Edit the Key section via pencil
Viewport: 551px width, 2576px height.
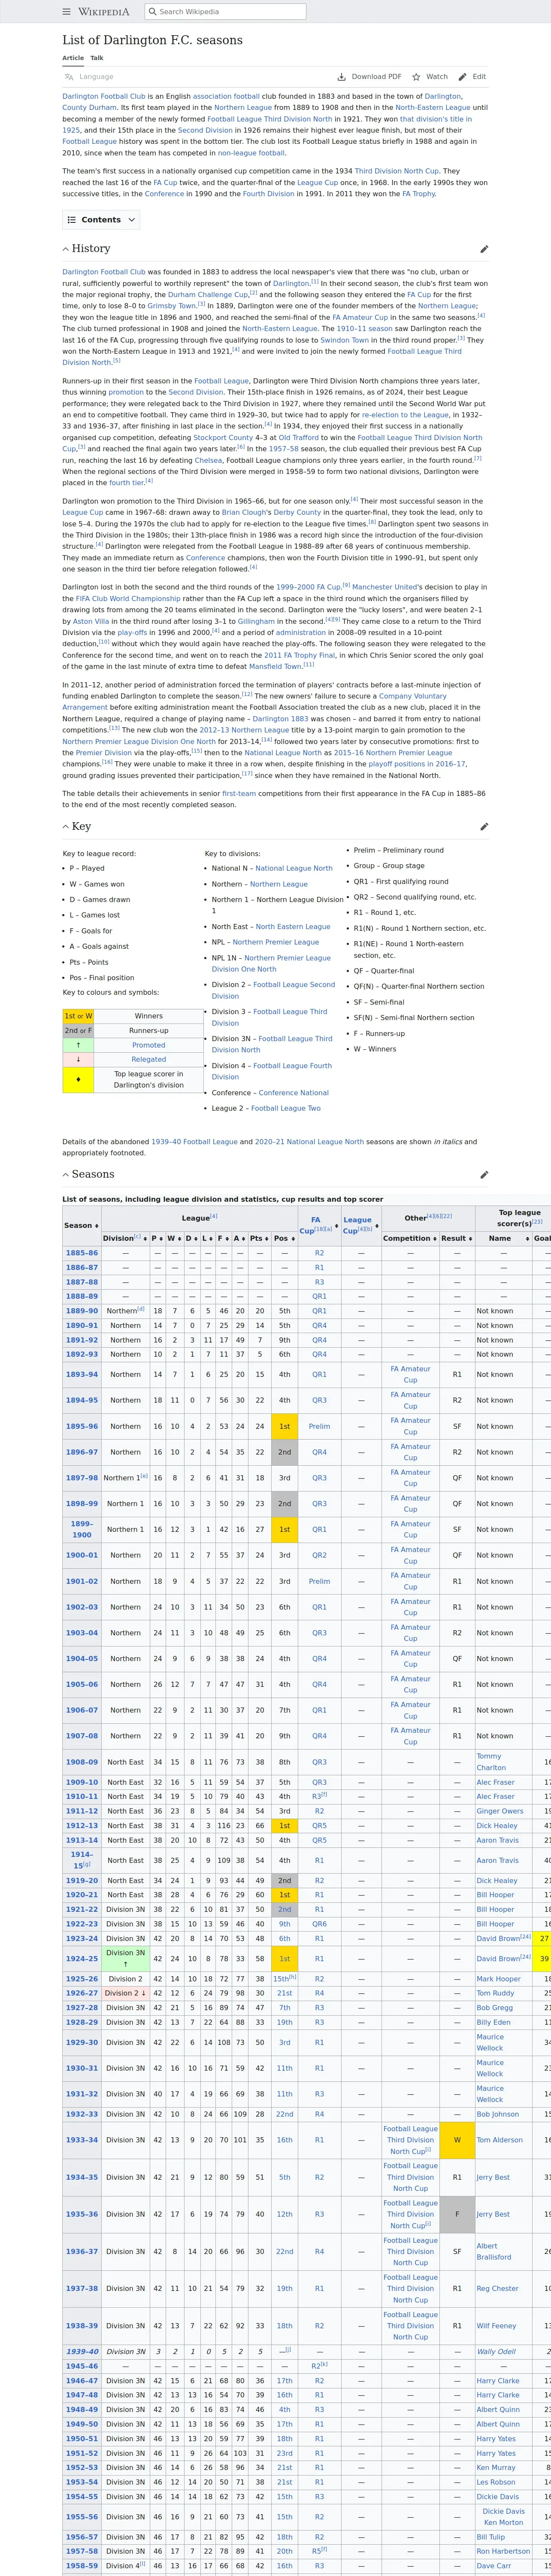tap(484, 827)
